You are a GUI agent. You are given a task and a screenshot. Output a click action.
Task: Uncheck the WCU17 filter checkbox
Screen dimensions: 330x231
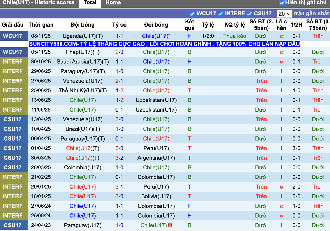(192, 14)
